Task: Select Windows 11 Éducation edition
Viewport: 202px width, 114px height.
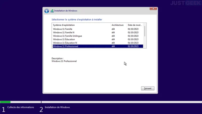Action: pos(98,39)
